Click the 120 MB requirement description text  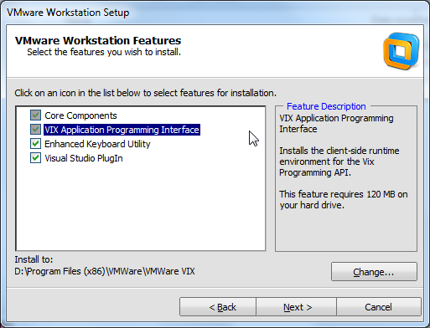pos(344,199)
